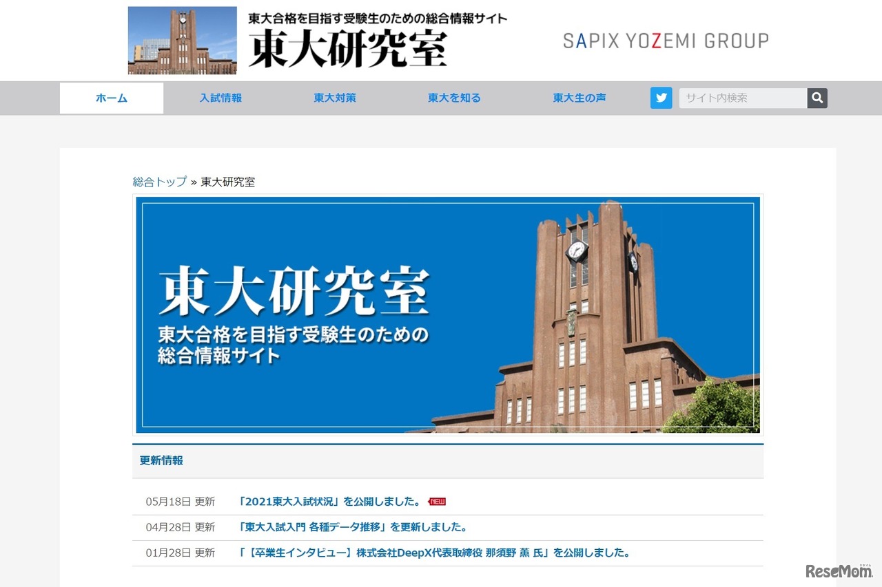Viewport: 882px width, 587px height.
Task: Click the 東大研究室 breadcrumb text
Action: 227,182
